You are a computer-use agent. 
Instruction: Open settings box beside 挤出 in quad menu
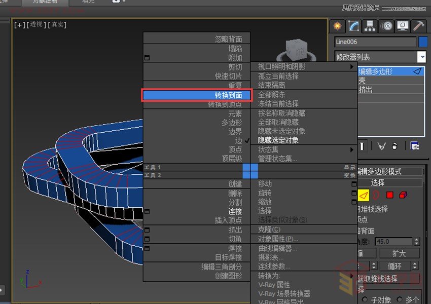(147, 230)
